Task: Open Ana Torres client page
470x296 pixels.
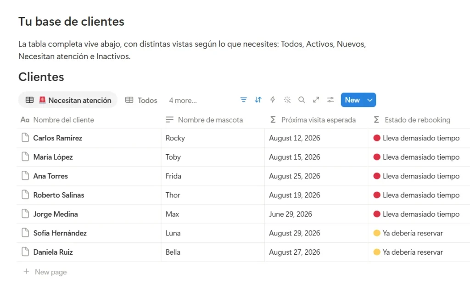Action: 50,176
